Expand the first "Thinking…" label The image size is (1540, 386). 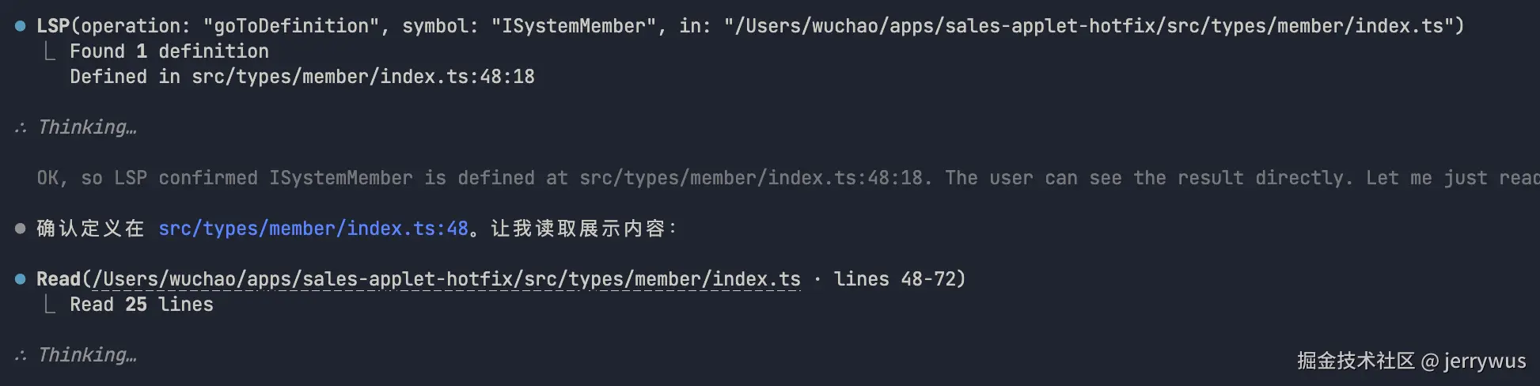coord(87,127)
